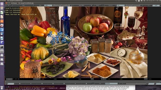Step back one frame button
161x90 pixels.
(x=31, y=83)
